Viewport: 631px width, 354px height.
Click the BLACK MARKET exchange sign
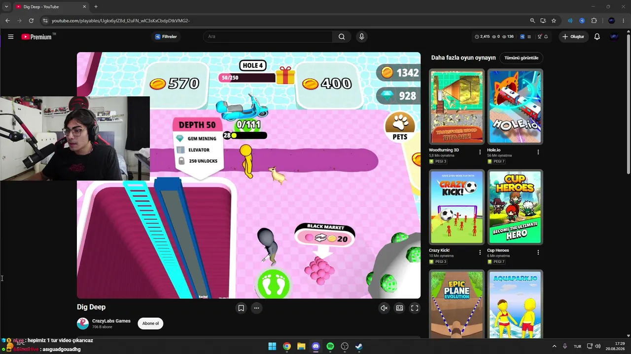point(325,235)
